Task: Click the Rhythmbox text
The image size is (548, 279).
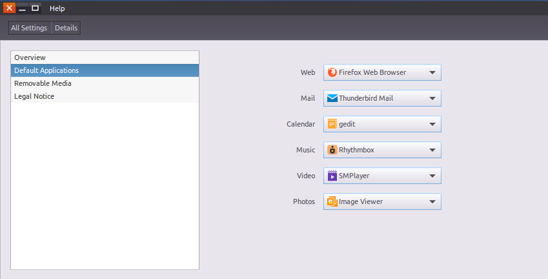Action: 356,150
